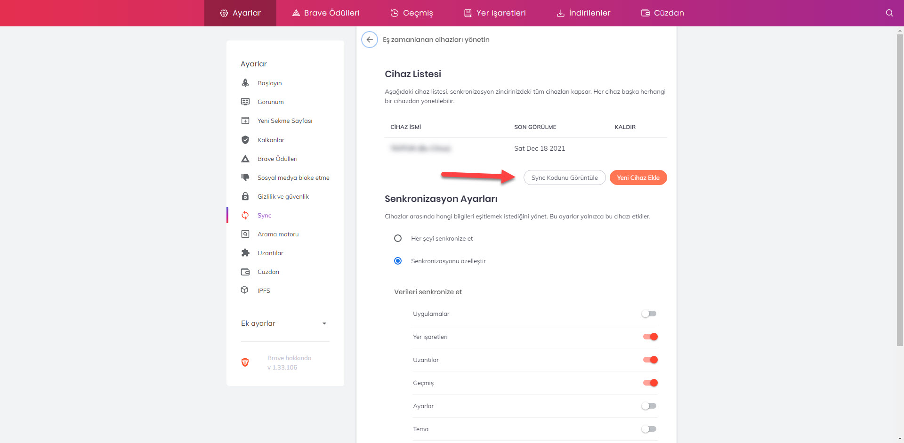Open Arama motoru settings in sidebar

pos(278,234)
